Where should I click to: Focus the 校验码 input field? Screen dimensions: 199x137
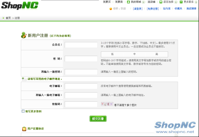(81, 104)
